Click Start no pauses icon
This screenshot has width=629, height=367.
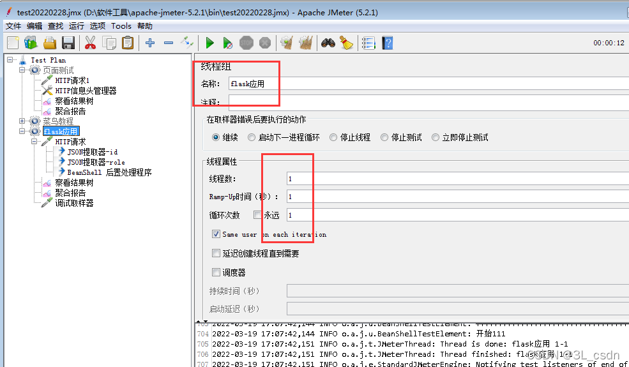(227, 43)
